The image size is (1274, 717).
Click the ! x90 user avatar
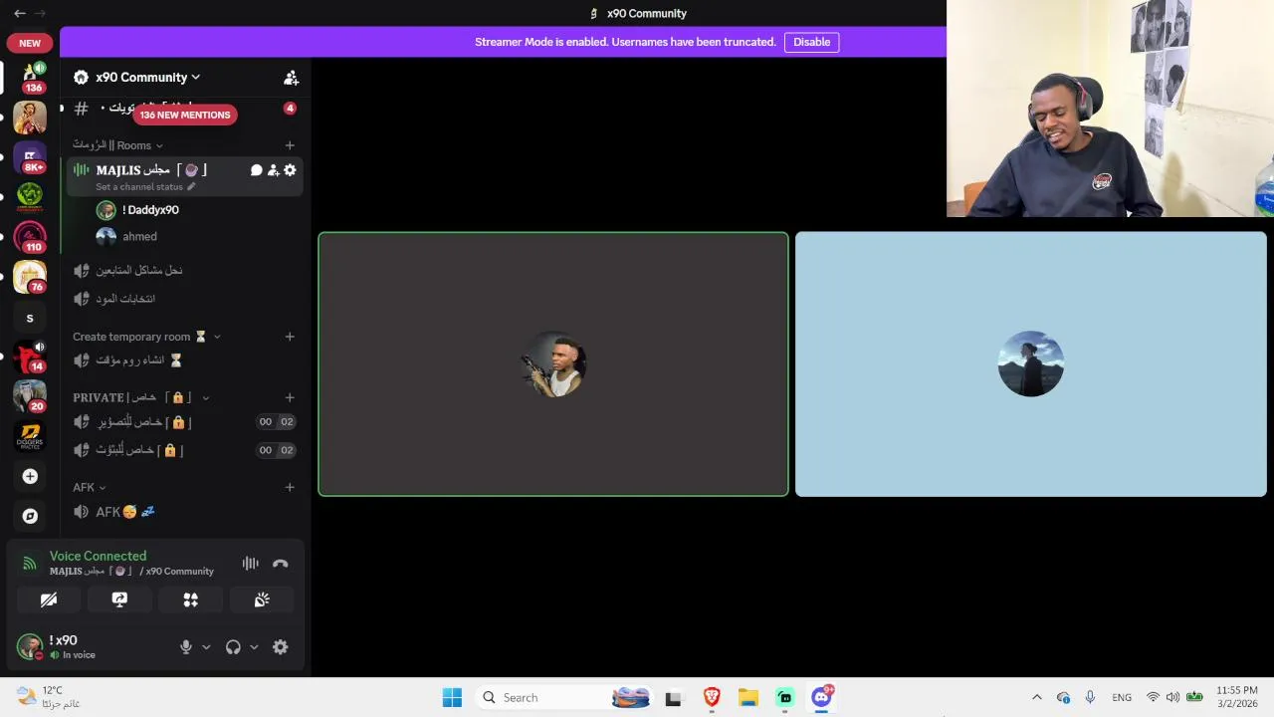(30, 646)
